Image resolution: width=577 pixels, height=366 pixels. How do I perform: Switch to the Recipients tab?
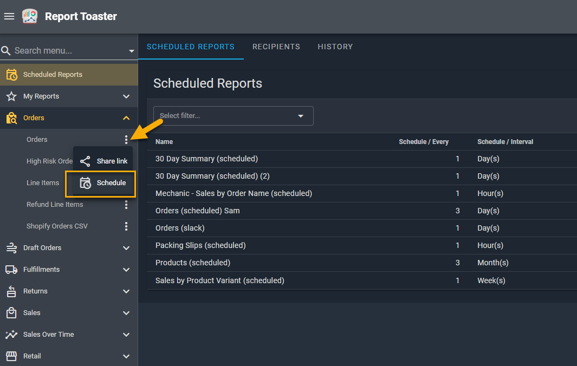(276, 47)
